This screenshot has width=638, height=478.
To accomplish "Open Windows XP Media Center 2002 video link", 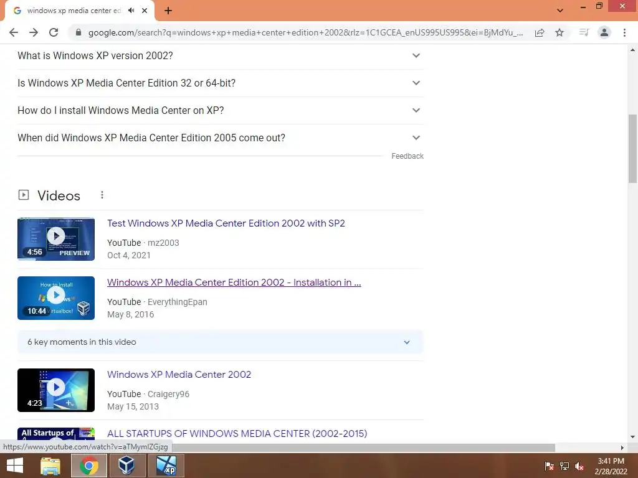I will (x=179, y=374).
